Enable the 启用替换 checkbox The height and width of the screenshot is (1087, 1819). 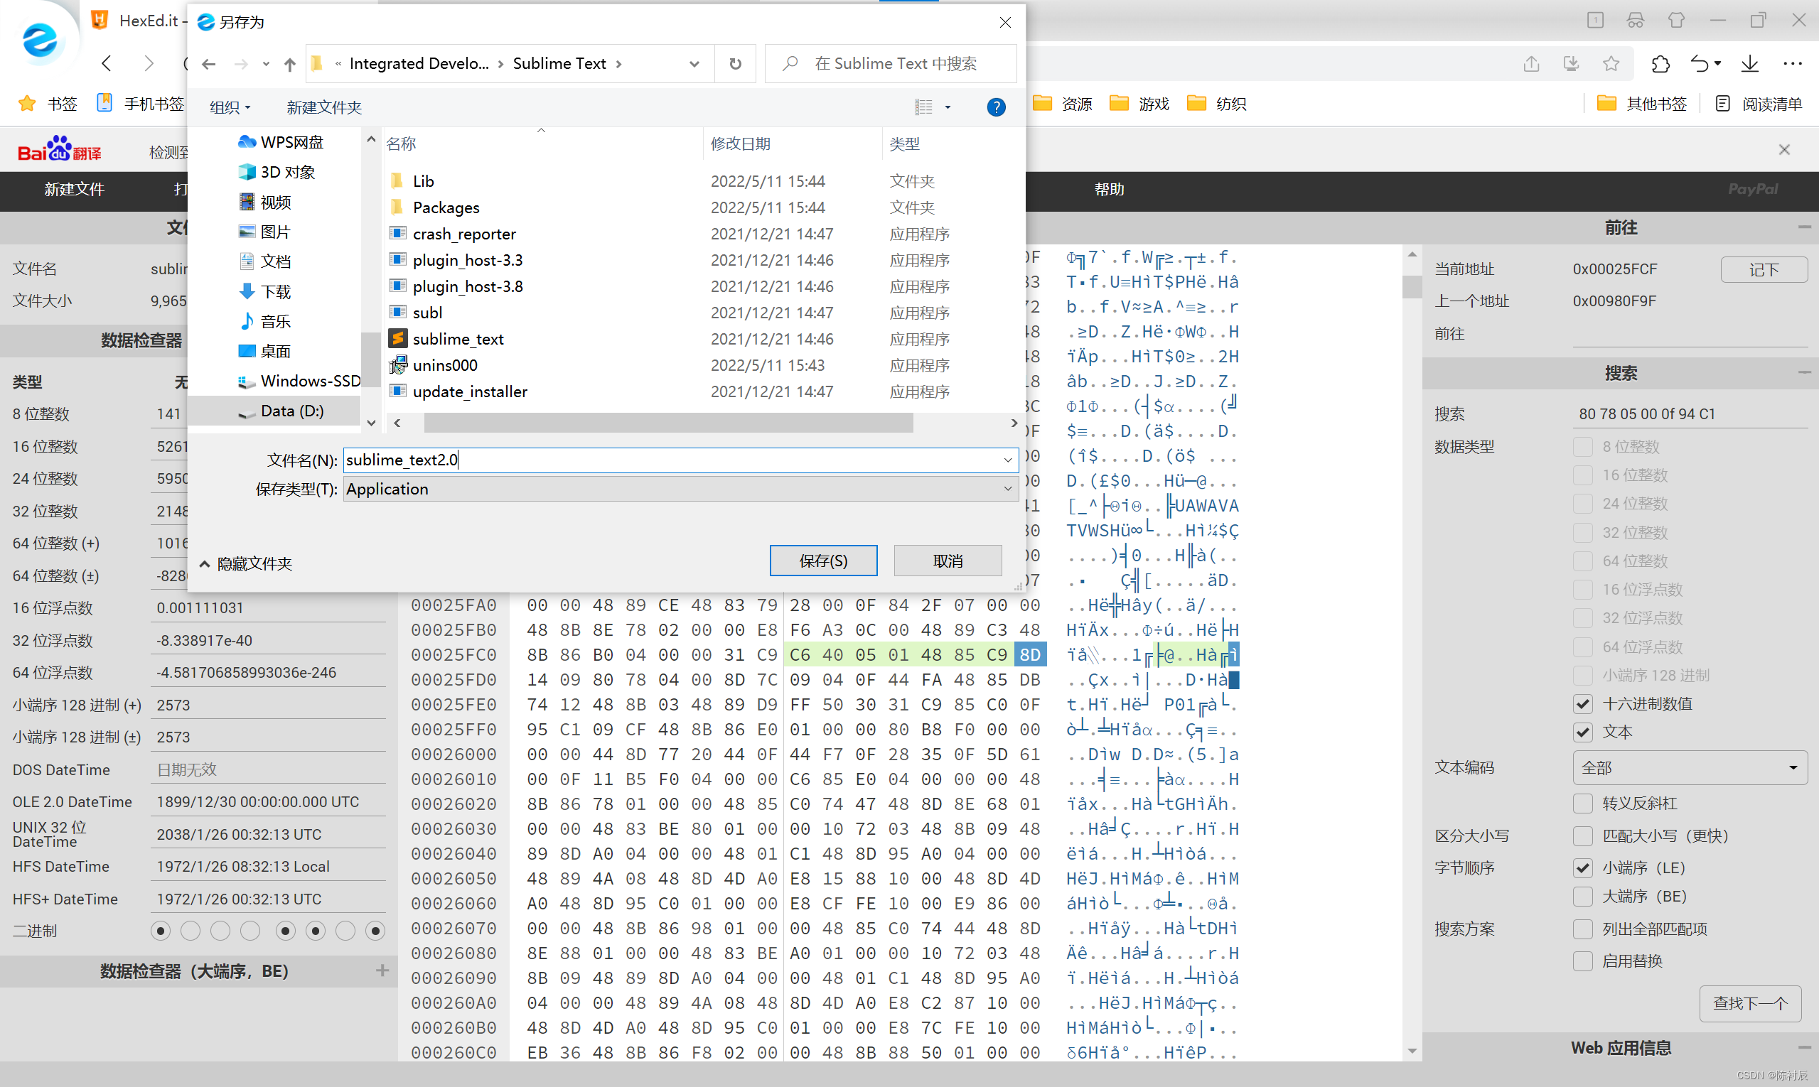pos(1583,961)
